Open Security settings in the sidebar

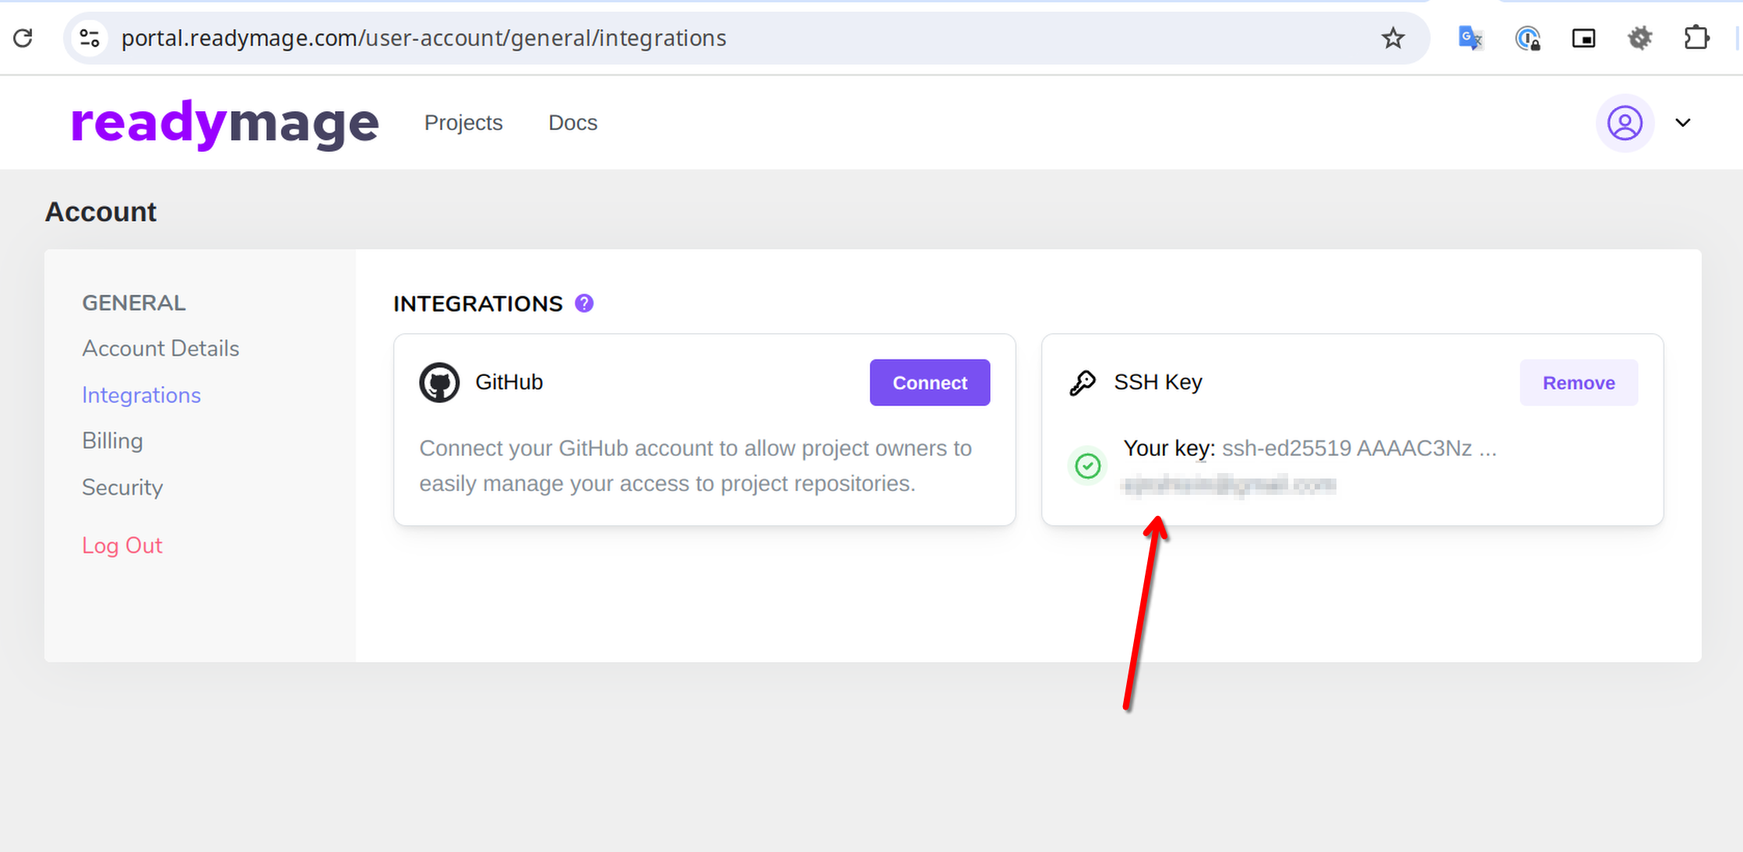coord(122,487)
